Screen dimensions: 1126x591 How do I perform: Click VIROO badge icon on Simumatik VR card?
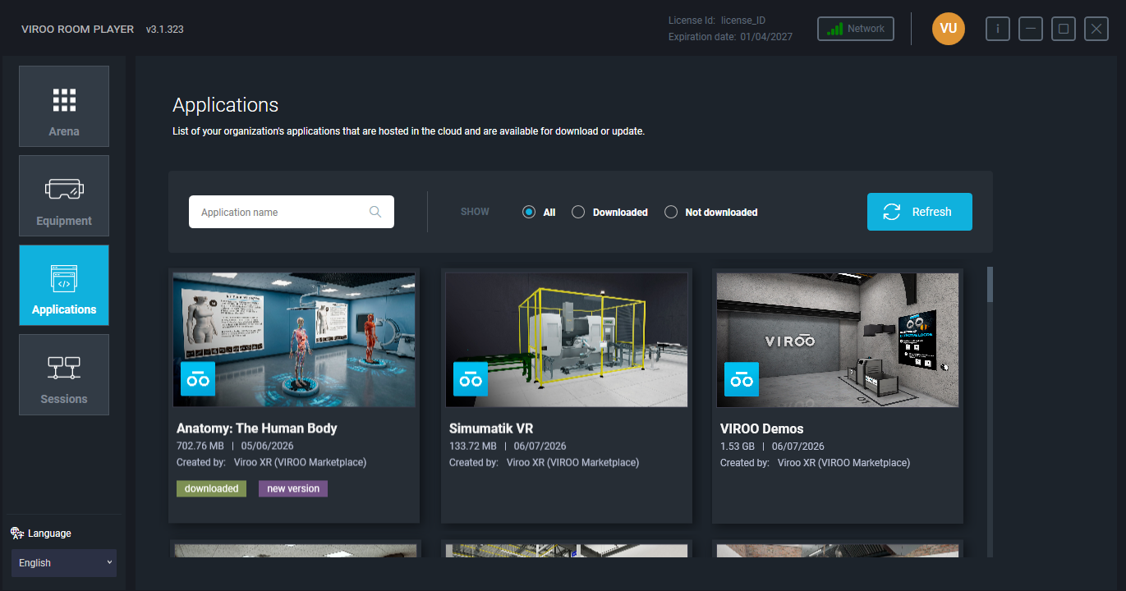tap(471, 379)
